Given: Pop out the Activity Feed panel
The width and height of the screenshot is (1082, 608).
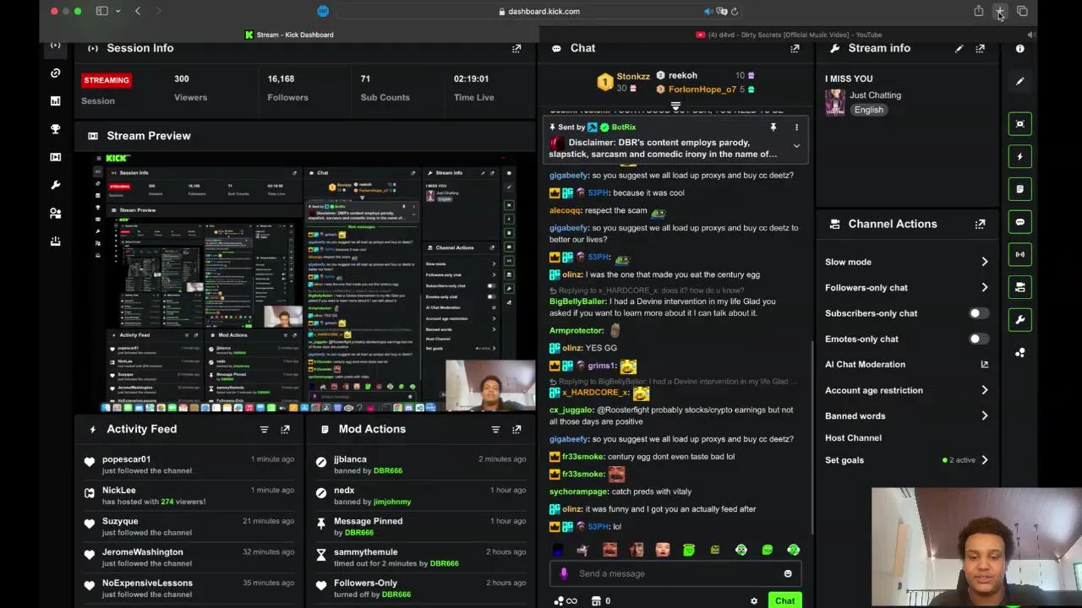Looking at the screenshot, I should pos(285,429).
